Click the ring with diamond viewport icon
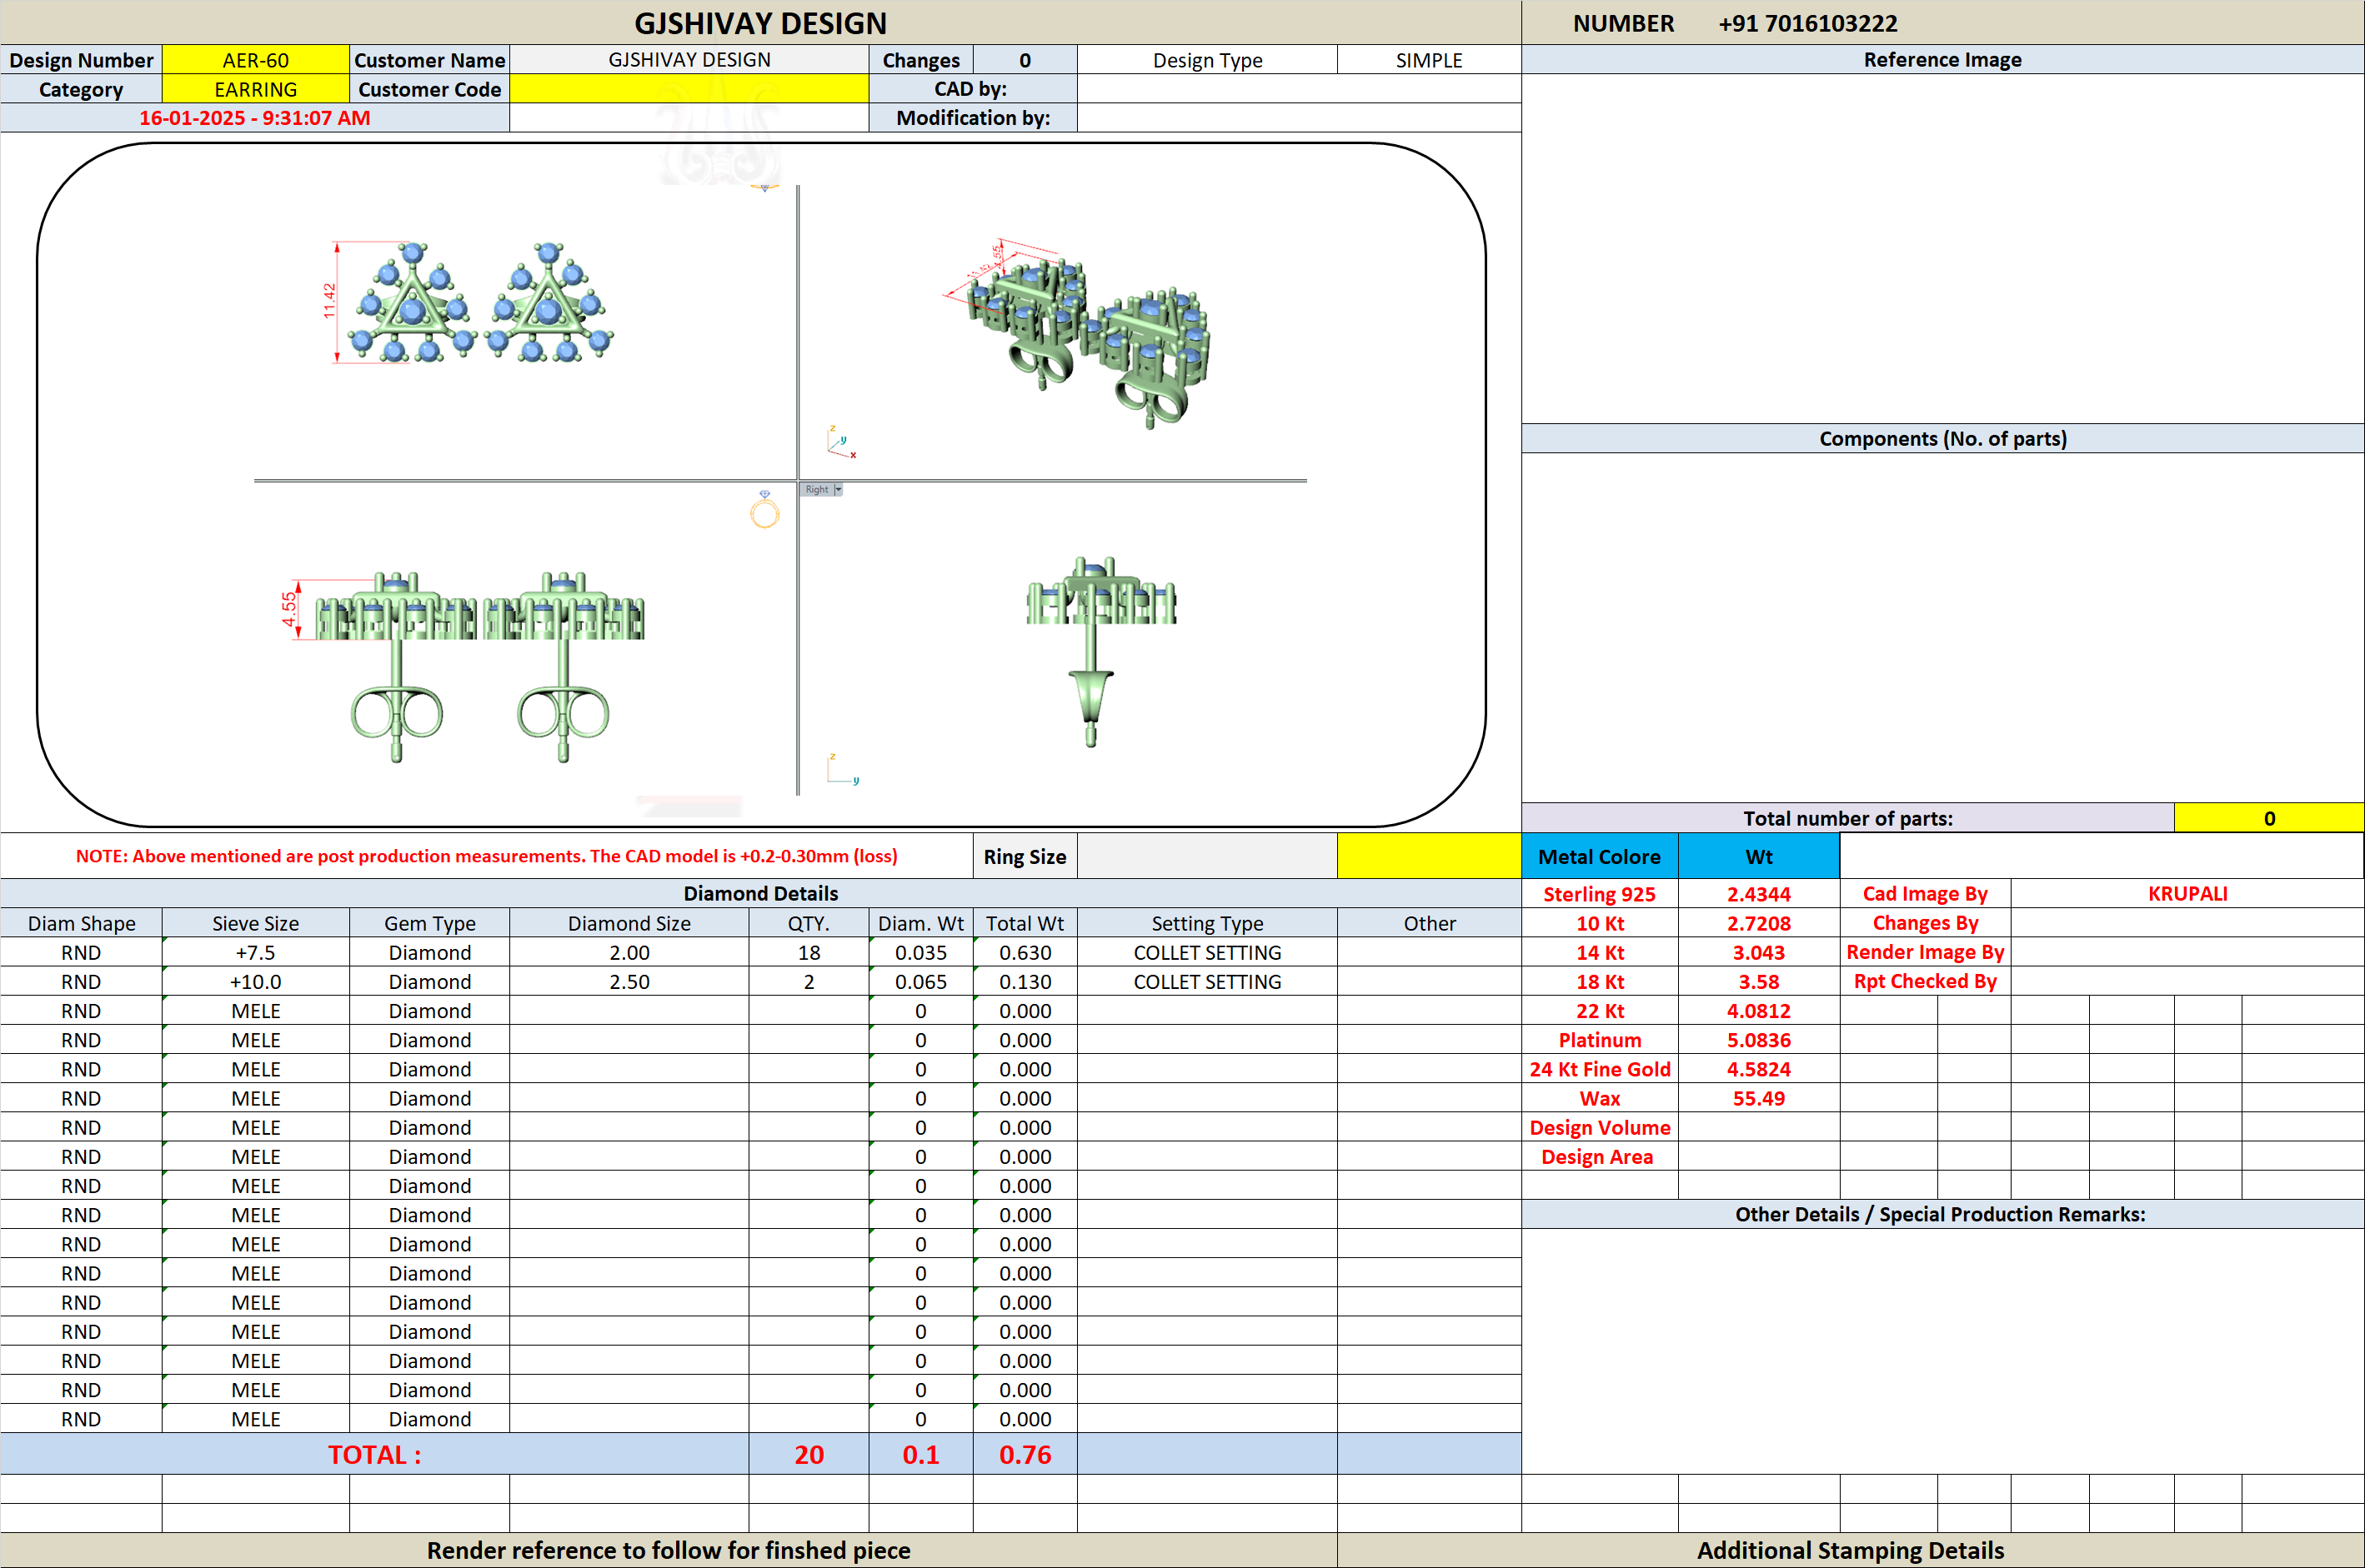Image resolution: width=2365 pixels, height=1568 pixels. (764, 509)
